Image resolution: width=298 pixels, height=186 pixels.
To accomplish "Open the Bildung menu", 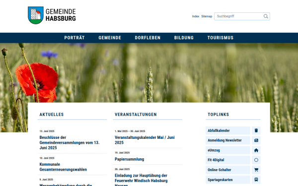I will pos(184,38).
